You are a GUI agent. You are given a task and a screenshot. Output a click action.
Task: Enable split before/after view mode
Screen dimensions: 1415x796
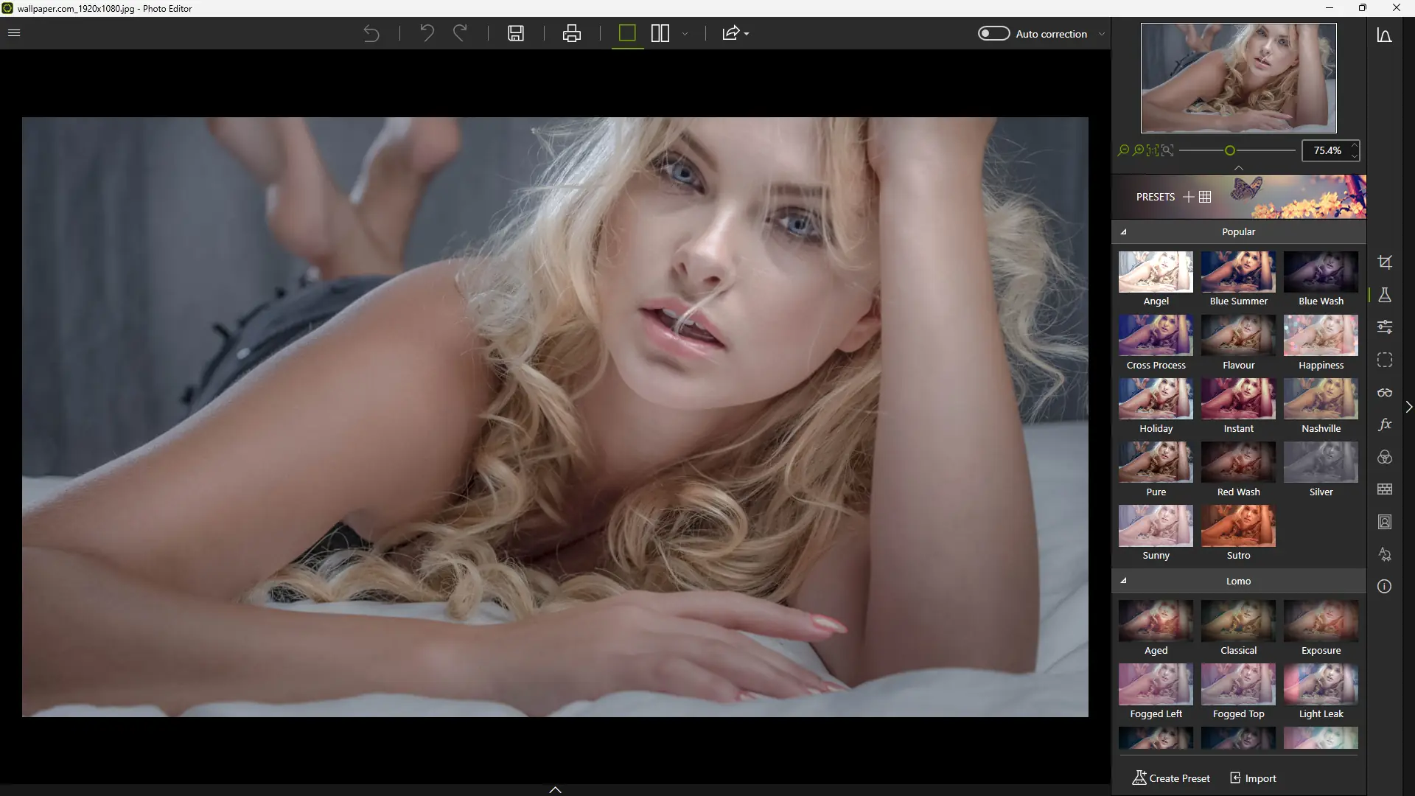click(660, 33)
